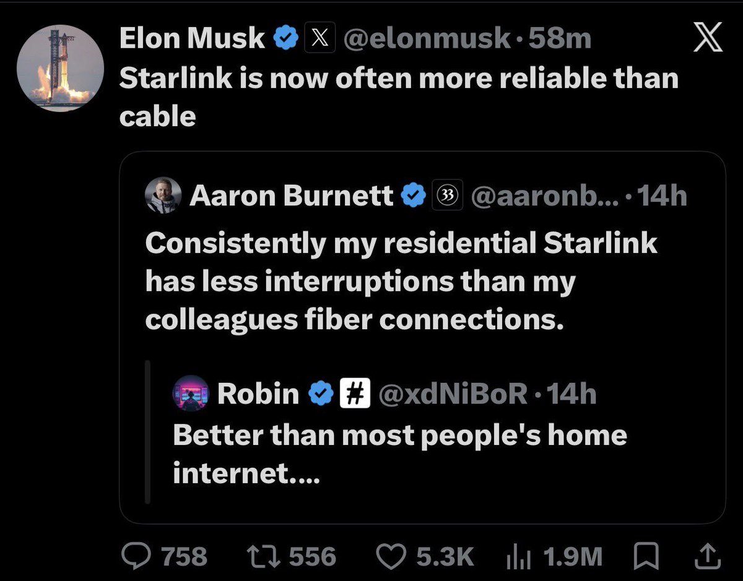Share the tweet using the upload arrow icon
This screenshot has width=743, height=581.
click(x=708, y=556)
